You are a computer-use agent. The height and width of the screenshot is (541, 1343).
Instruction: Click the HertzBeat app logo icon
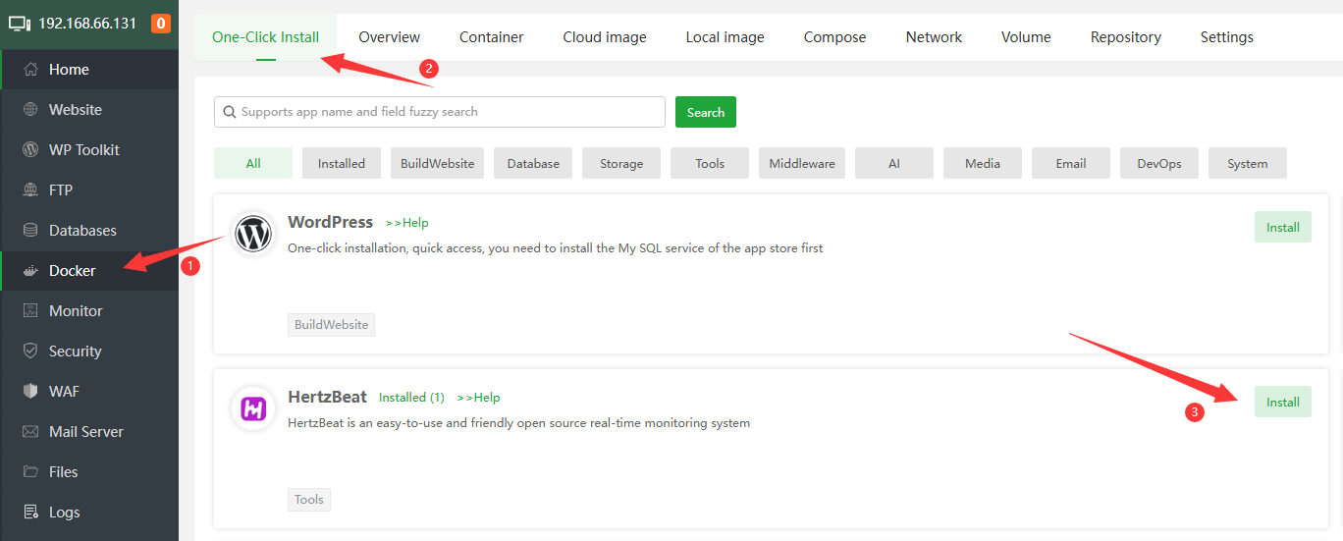[253, 409]
